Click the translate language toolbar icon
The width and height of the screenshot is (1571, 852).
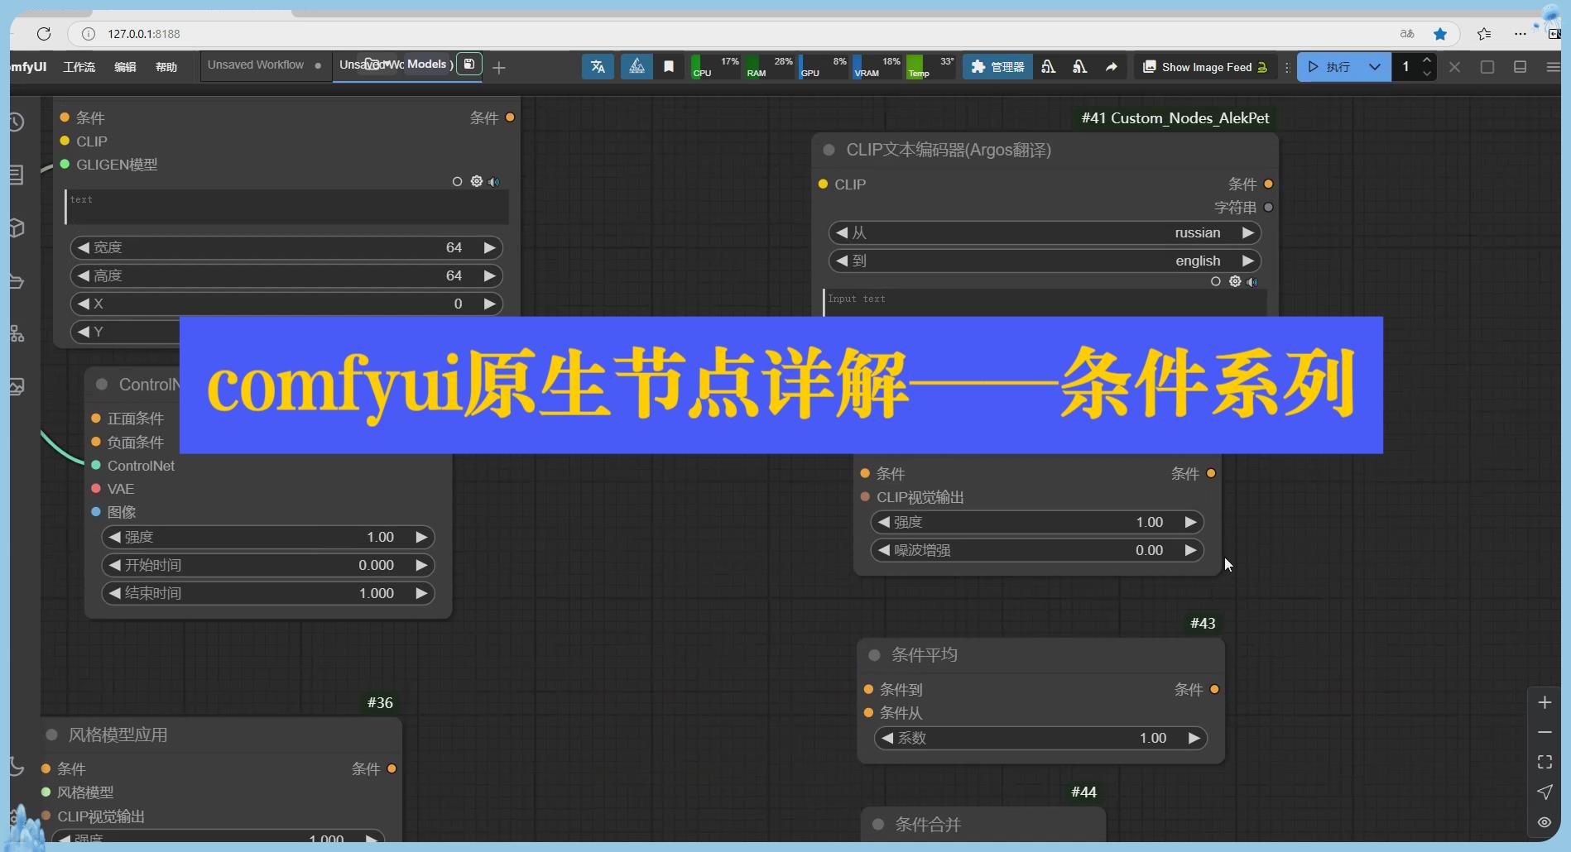[598, 67]
